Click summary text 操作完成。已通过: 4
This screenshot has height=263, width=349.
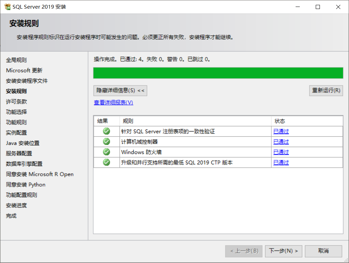coord(119,60)
